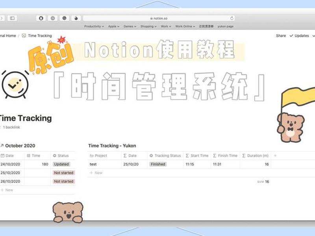The width and height of the screenshot is (315, 236).
Task: Click the Share button
Action: point(281,36)
